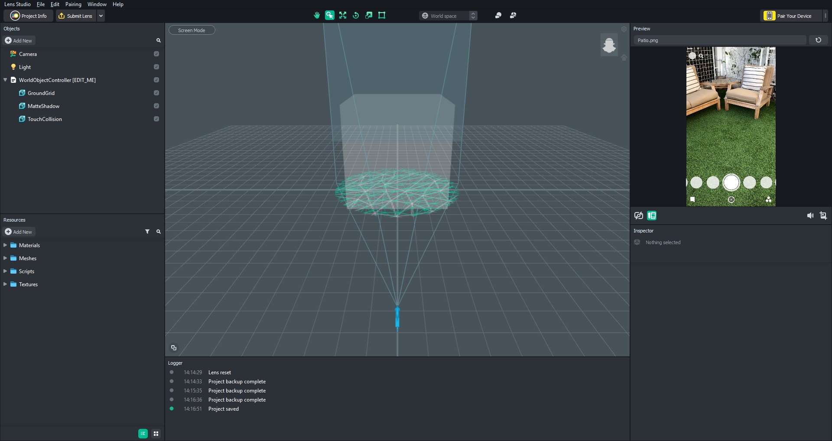Image resolution: width=832 pixels, height=441 pixels.
Task: Select the scale tool icon
Action: tap(369, 16)
